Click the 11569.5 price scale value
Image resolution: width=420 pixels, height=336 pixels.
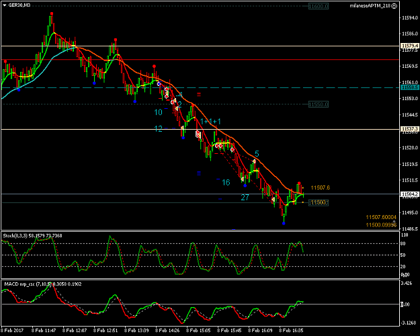pos(410,66)
